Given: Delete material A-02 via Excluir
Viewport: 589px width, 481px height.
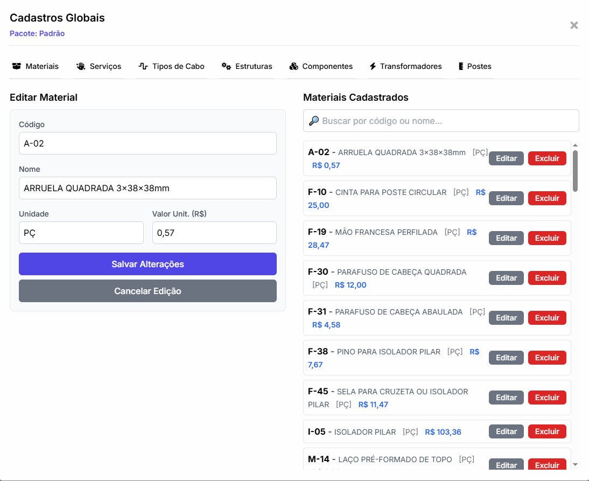Looking at the screenshot, I should click(547, 158).
